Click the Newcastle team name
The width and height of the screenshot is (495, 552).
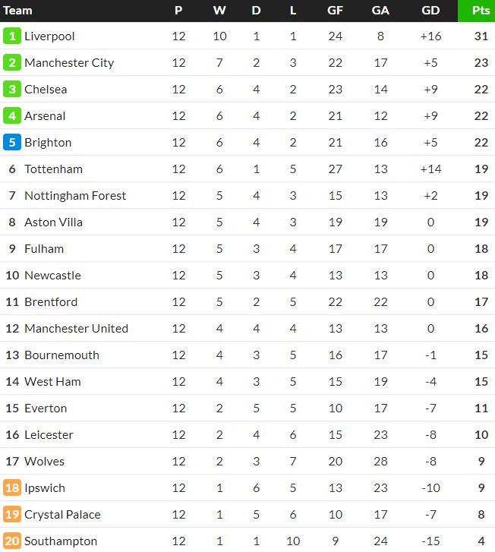point(52,275)
